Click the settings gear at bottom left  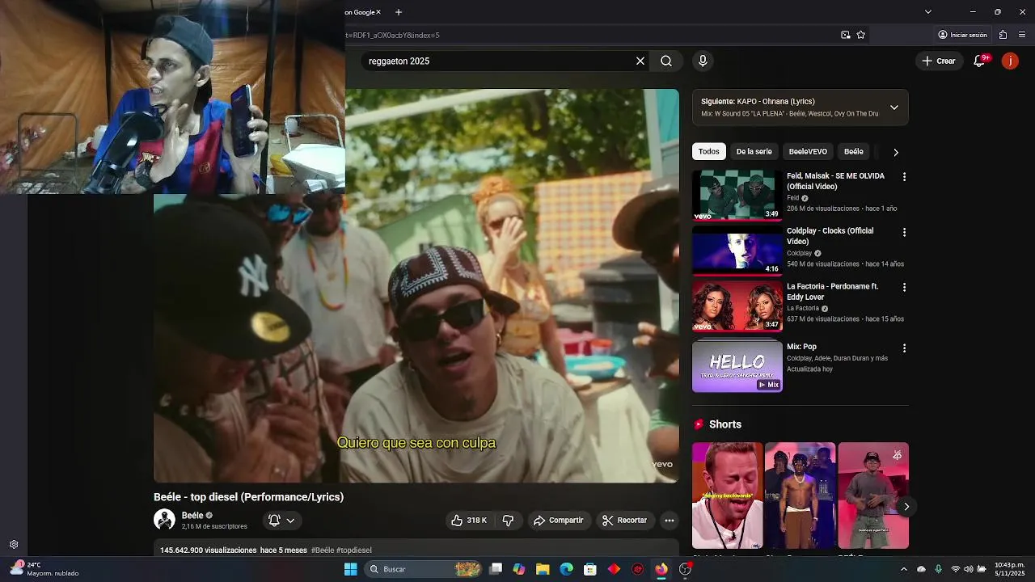pyautogui.click(x=14, y=545)
